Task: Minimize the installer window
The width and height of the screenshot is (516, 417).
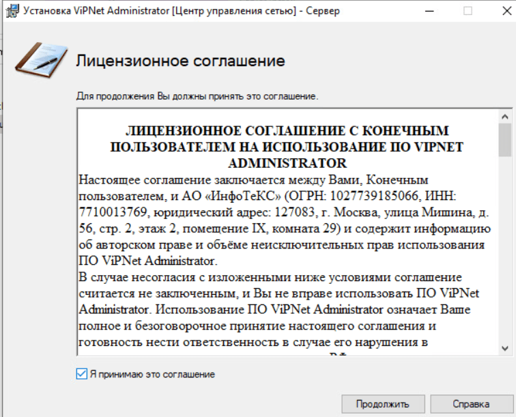Action: click(x=429, y=11)
